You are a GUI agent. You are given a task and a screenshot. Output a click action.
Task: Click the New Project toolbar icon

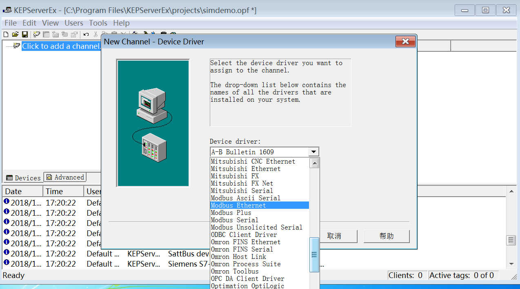[x=6, y=35]
